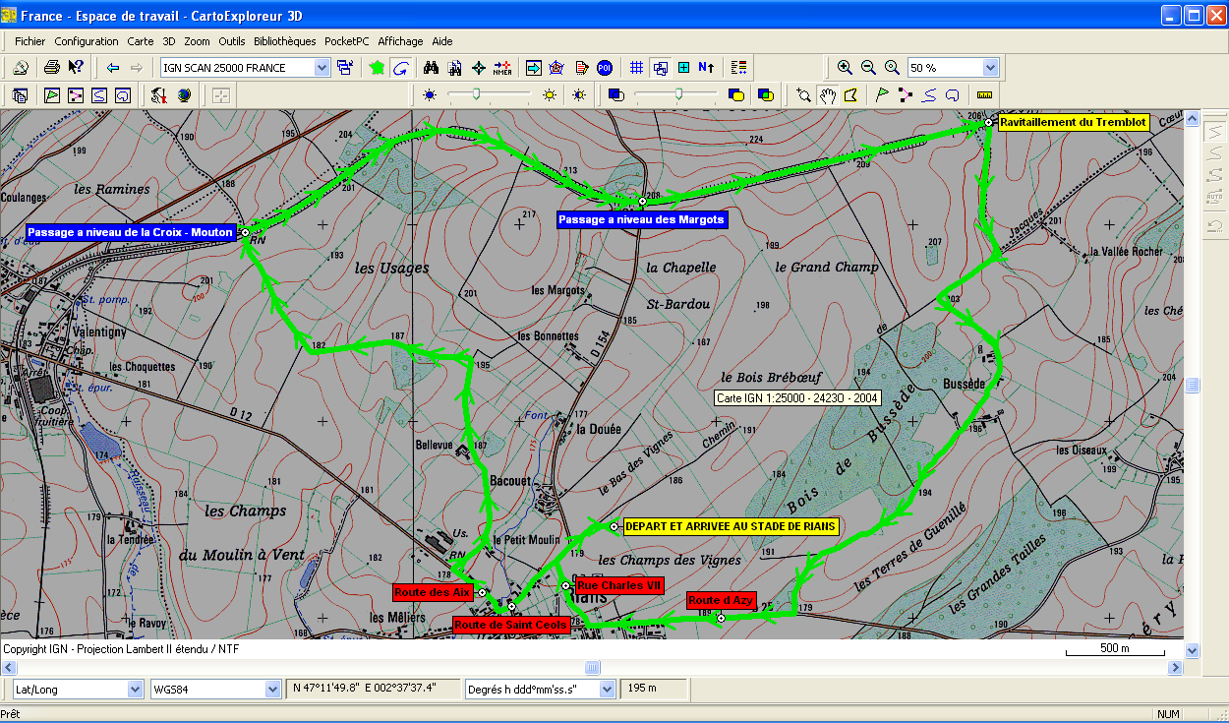Click the binoculars search icon
This screenshot has width=1229, height=723.
coord(430,68)
